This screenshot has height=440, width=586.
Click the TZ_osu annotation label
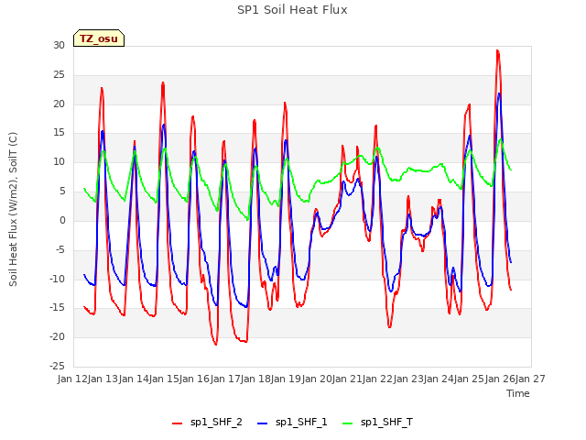pyautogui.click(x=99, y=38)
